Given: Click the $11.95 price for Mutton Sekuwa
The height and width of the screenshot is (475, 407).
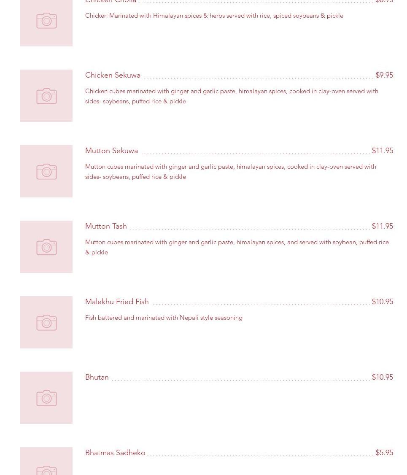Looking at the screenshot, I should tap(382, 151).
